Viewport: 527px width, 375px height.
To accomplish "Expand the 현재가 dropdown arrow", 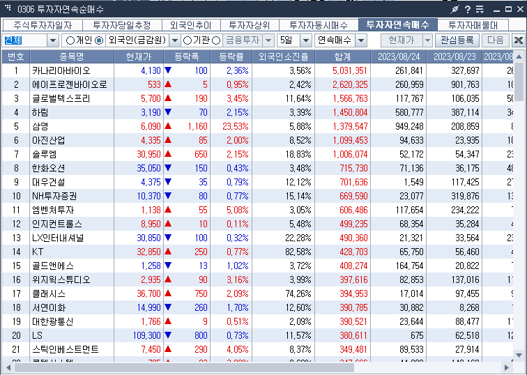I will tap(427, 40).
